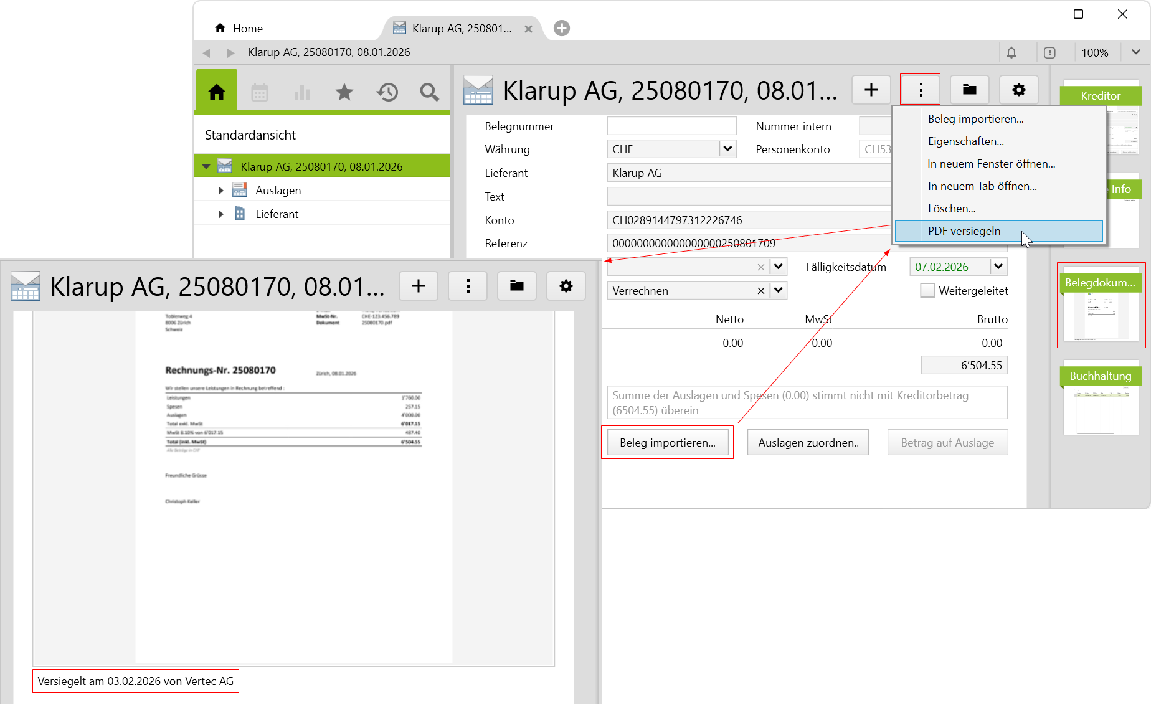Close the Klarup AG tab
The height and width of the screenshot is (705, 1151).
point(528,29)
